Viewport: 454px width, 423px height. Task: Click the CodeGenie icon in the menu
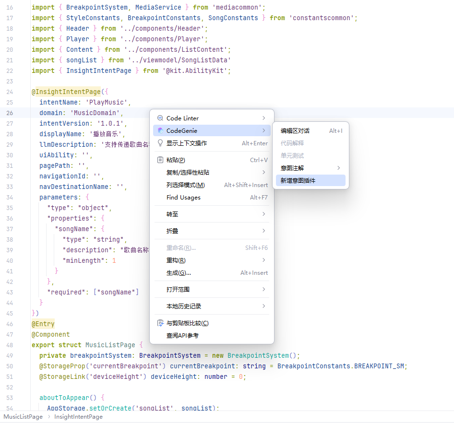click(x=160, y=130)
